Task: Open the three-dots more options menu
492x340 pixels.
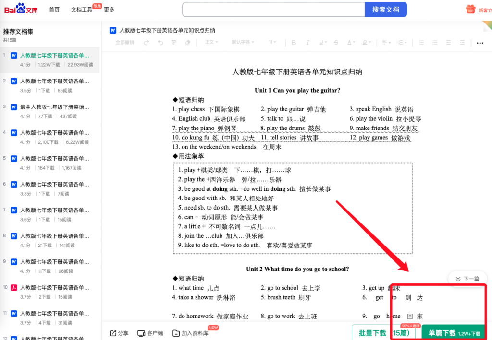Action: tap(480, 43)
